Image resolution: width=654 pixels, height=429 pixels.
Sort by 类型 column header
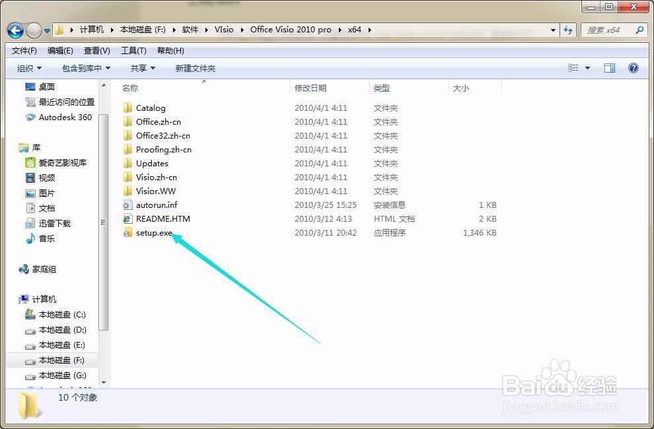click(382, 88)
